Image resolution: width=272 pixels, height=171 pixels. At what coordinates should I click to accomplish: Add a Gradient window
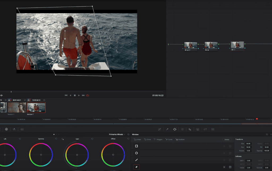pyautogui.click(x=180, y=140)
